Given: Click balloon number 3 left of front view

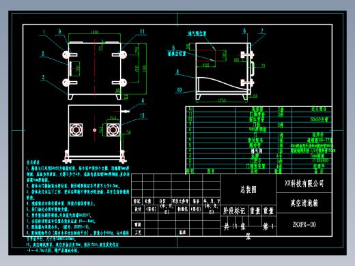Looking at the screenshot, I should [x=43, y=77].
